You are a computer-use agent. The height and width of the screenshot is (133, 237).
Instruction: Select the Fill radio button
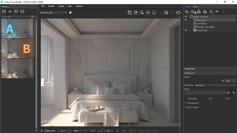226,99
